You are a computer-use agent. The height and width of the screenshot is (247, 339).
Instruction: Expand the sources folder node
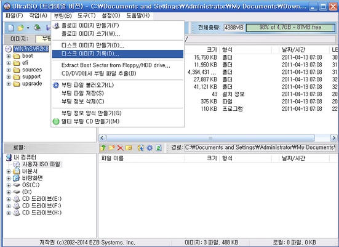tap(9, 70)
